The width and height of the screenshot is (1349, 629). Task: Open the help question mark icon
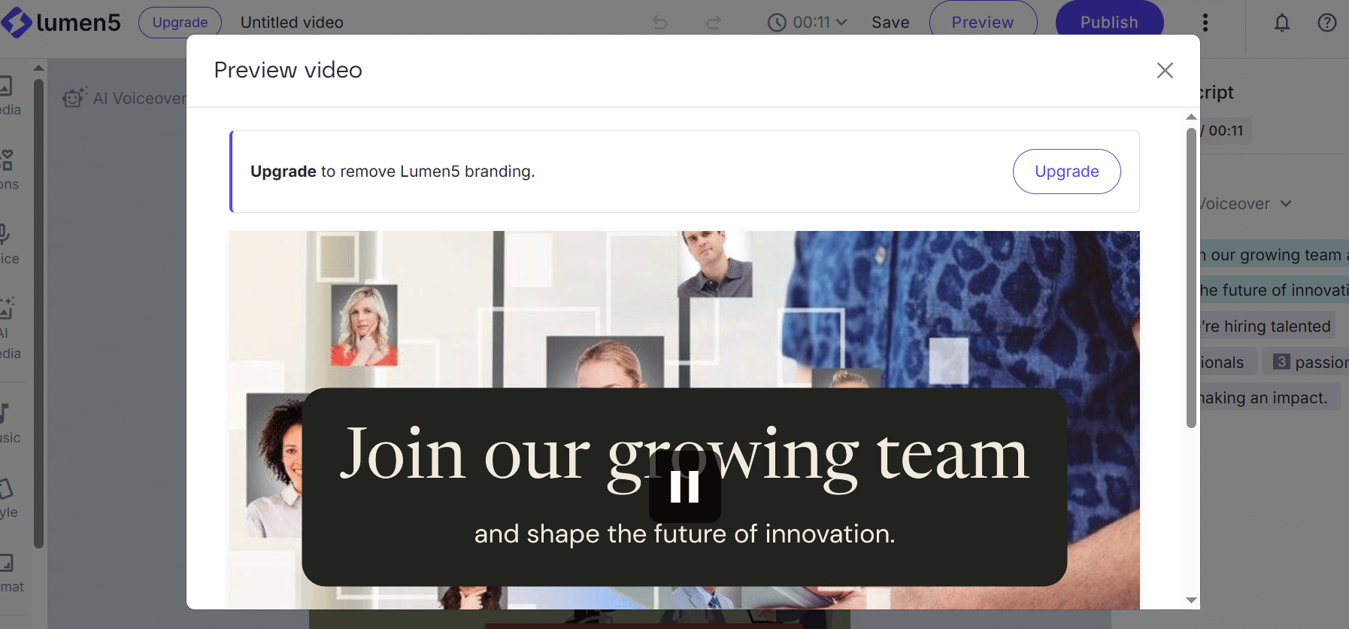click(x=1327, y=23)
